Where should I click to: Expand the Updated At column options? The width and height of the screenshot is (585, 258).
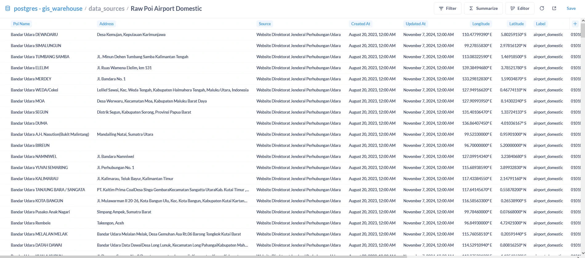click(415, 24)
